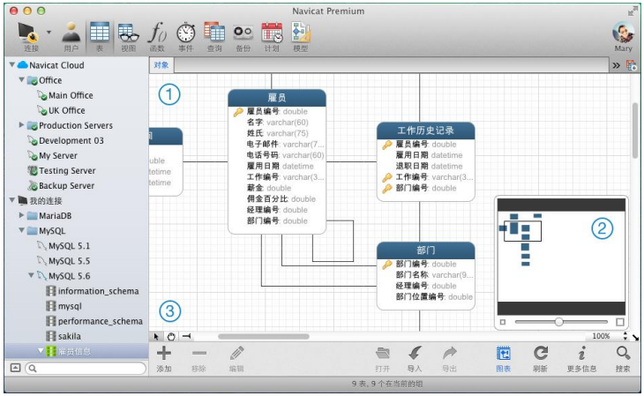Click the 雇员 table header in diagram
Viewport: 644px width, 396px height.
[277, 98]
